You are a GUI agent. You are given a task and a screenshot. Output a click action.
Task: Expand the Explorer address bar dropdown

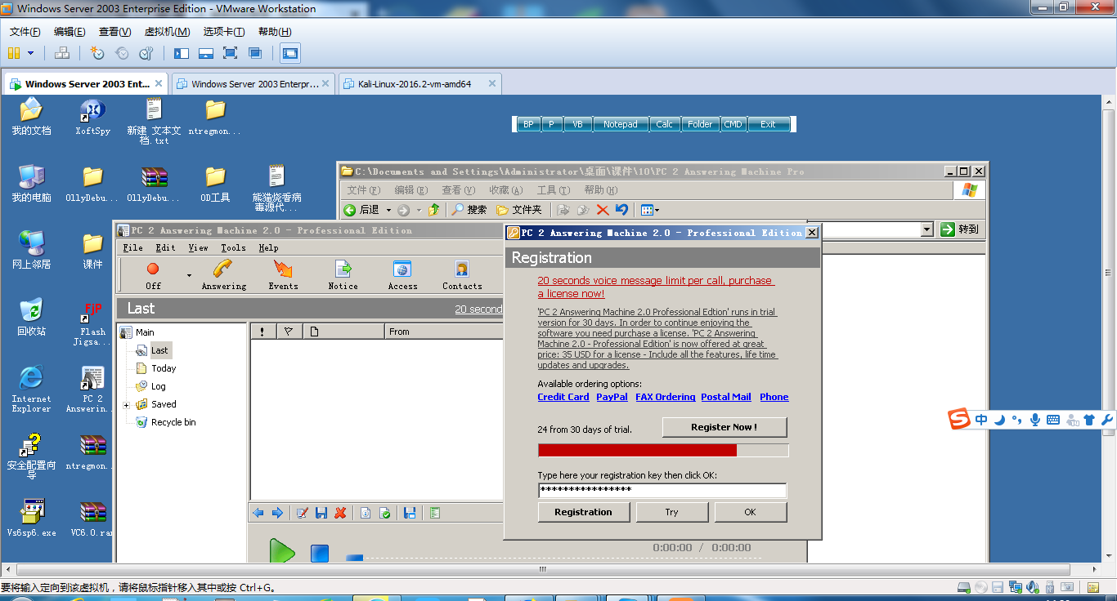[x=926, y=229]
